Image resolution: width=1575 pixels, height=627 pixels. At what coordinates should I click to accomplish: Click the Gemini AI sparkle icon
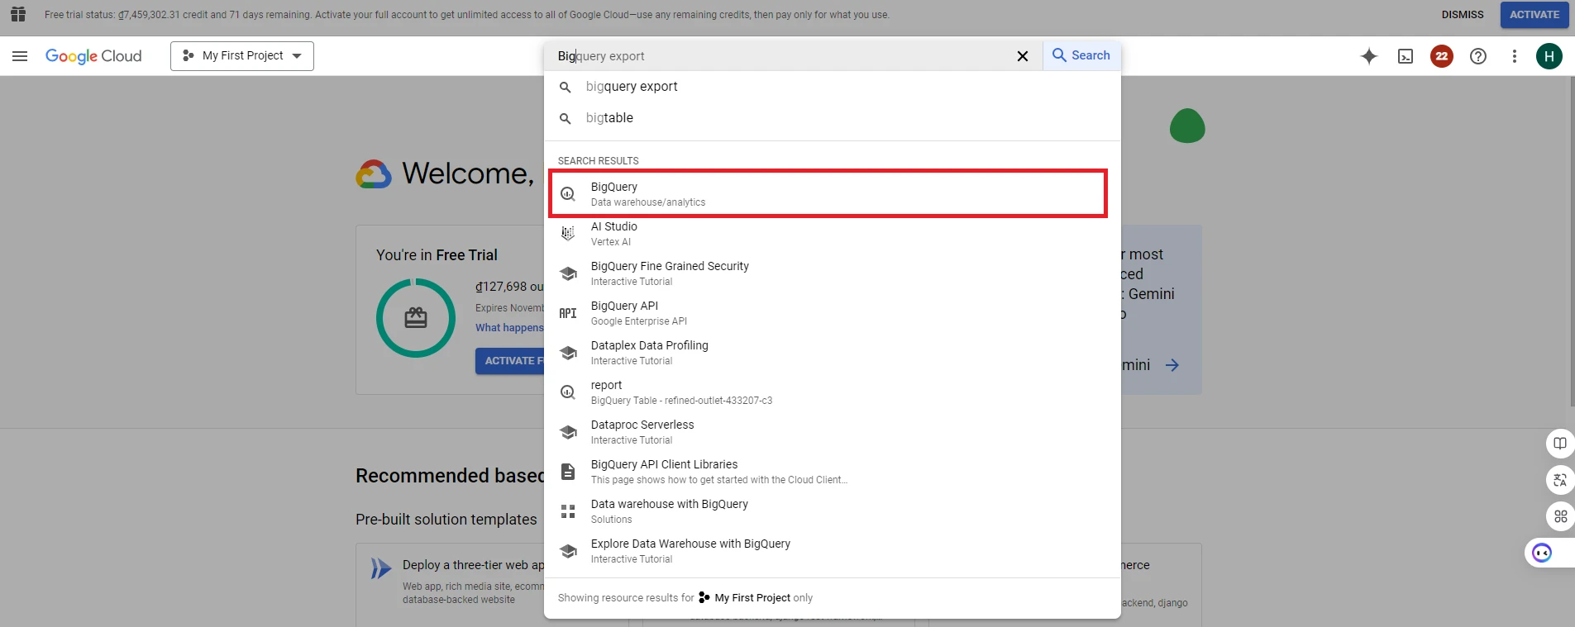(1369, 56)
